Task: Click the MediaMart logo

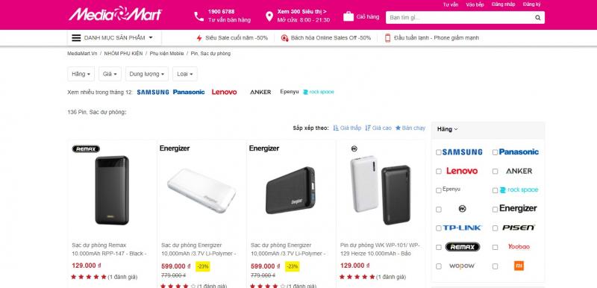Action: [x=115, y=14]
